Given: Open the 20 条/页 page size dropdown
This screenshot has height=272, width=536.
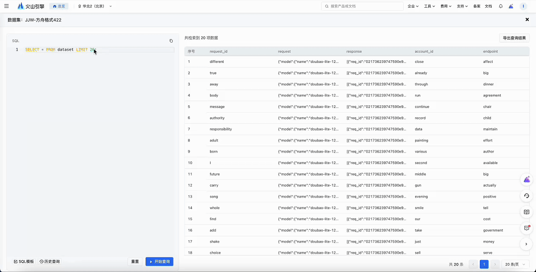Looking at the screenshot, I should [515, 264].
